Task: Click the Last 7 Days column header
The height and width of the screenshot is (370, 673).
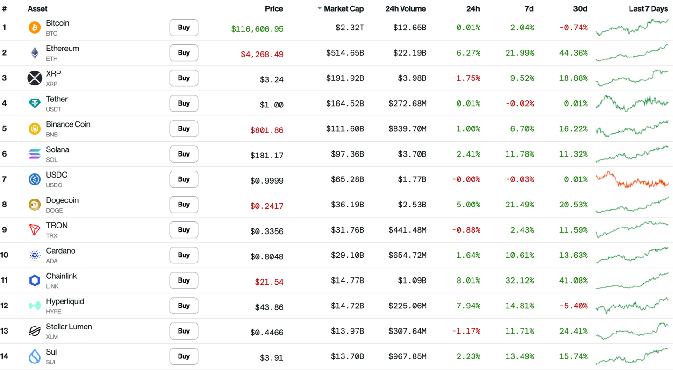Action: click(x=648, y=9)
